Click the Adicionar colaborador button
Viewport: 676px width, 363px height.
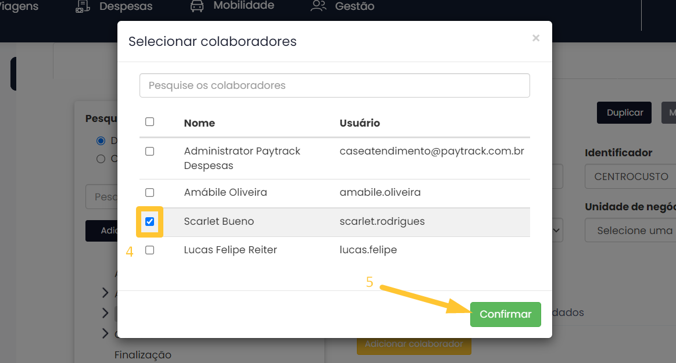point(413,344)
